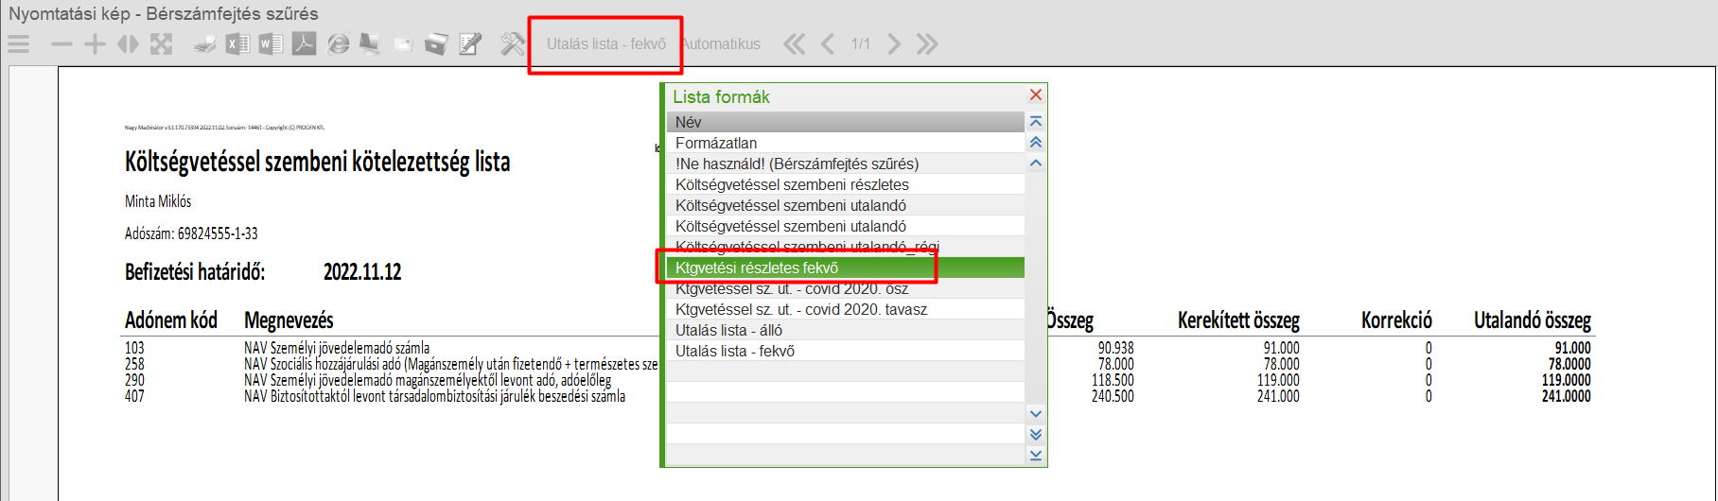
Task: Send the list by email envelope icon
Action: click(x=404, y=44)
